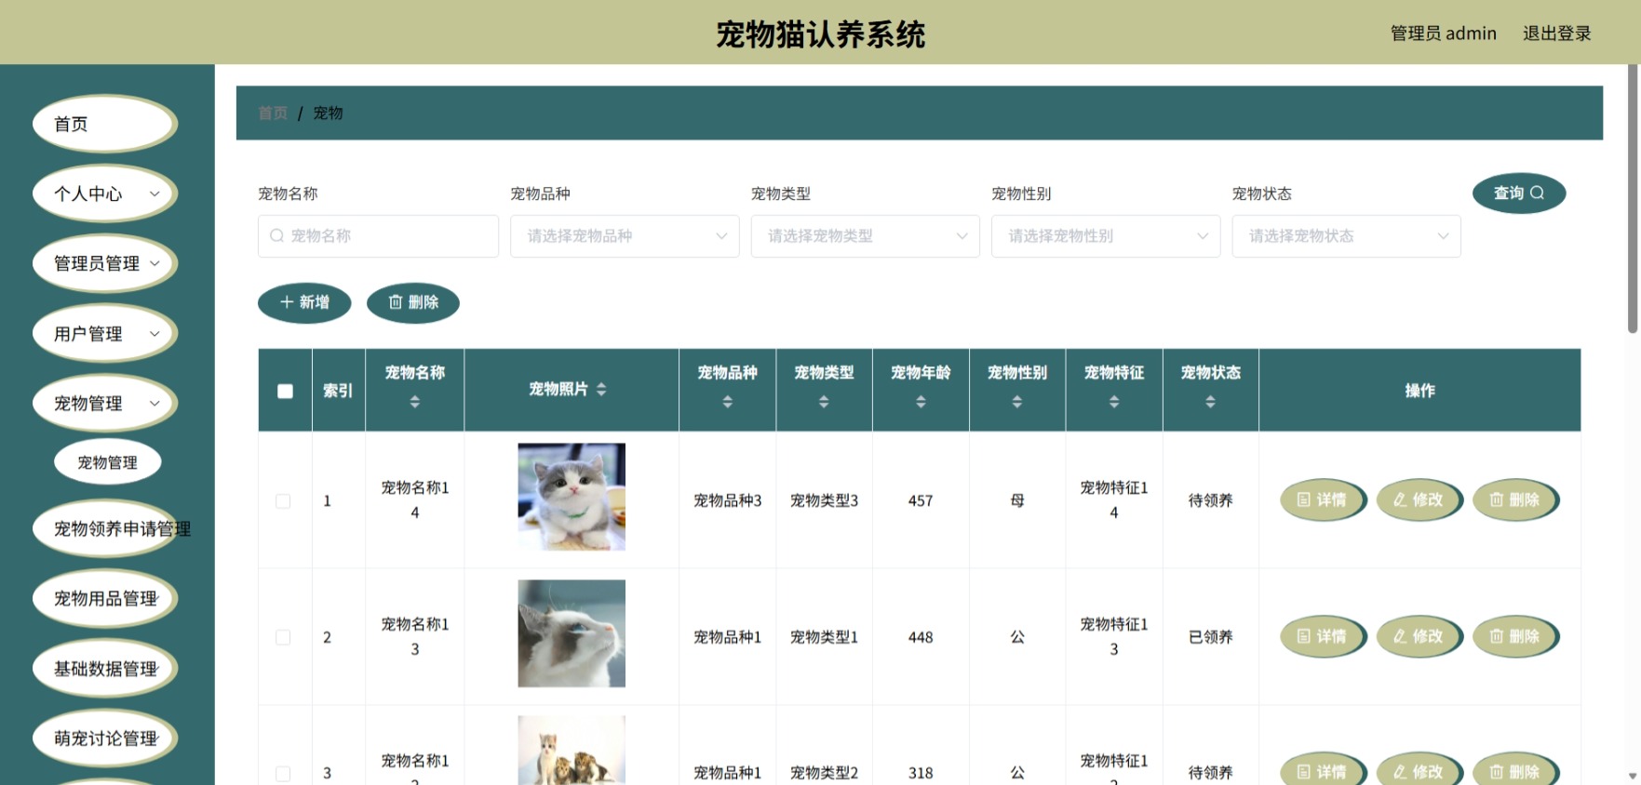Open the cat photo in row 2
1641x785 pixels.
pos(572,633)
